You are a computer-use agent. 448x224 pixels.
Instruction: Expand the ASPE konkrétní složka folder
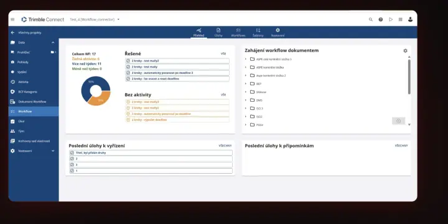[246, 67]
